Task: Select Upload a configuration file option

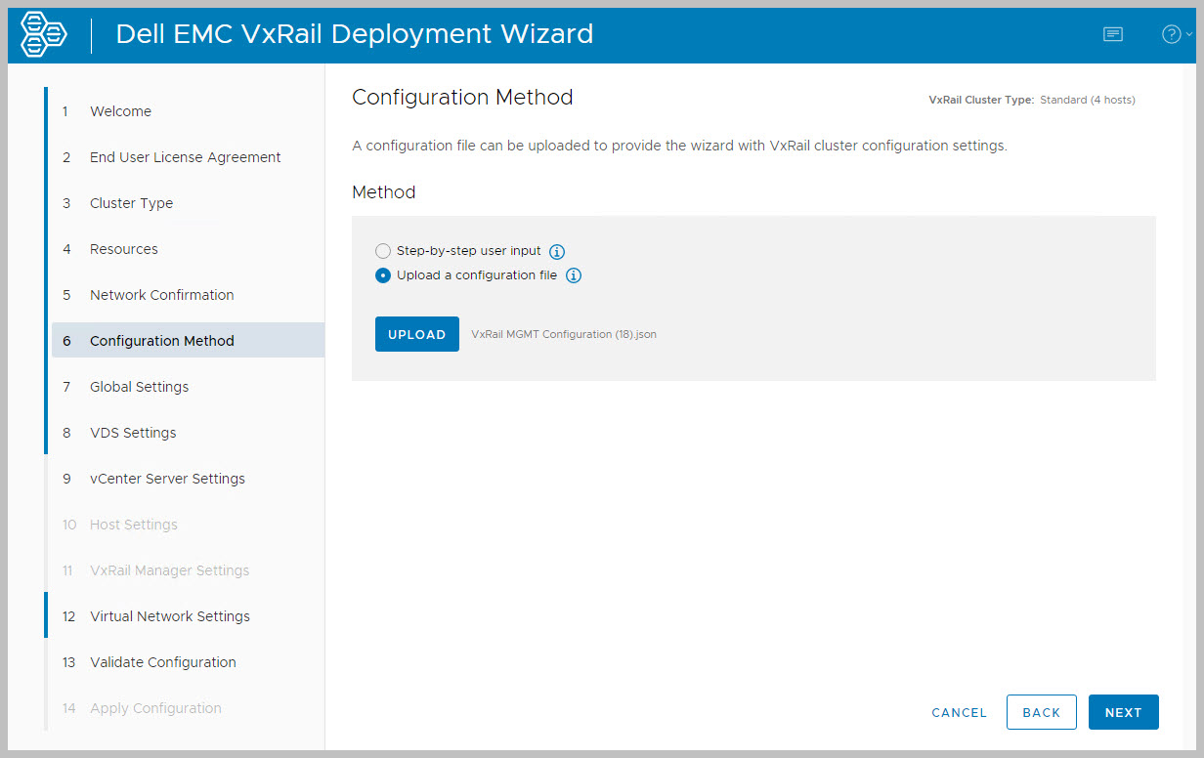Action: tap(383, 275)
